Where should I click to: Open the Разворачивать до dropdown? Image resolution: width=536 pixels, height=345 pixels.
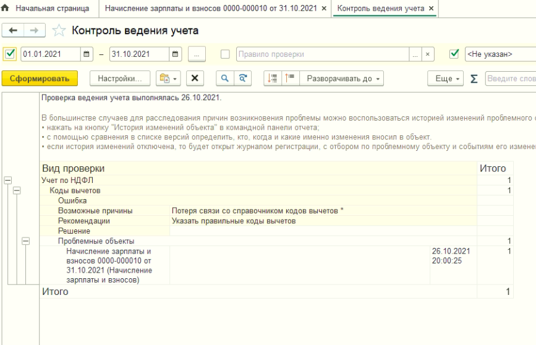(344, 79)
